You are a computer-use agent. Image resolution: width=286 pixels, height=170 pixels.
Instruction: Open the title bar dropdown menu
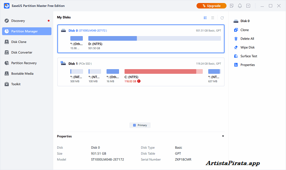point(248,6)
